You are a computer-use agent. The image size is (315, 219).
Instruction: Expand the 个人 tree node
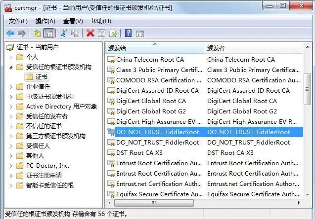point(11,57)
